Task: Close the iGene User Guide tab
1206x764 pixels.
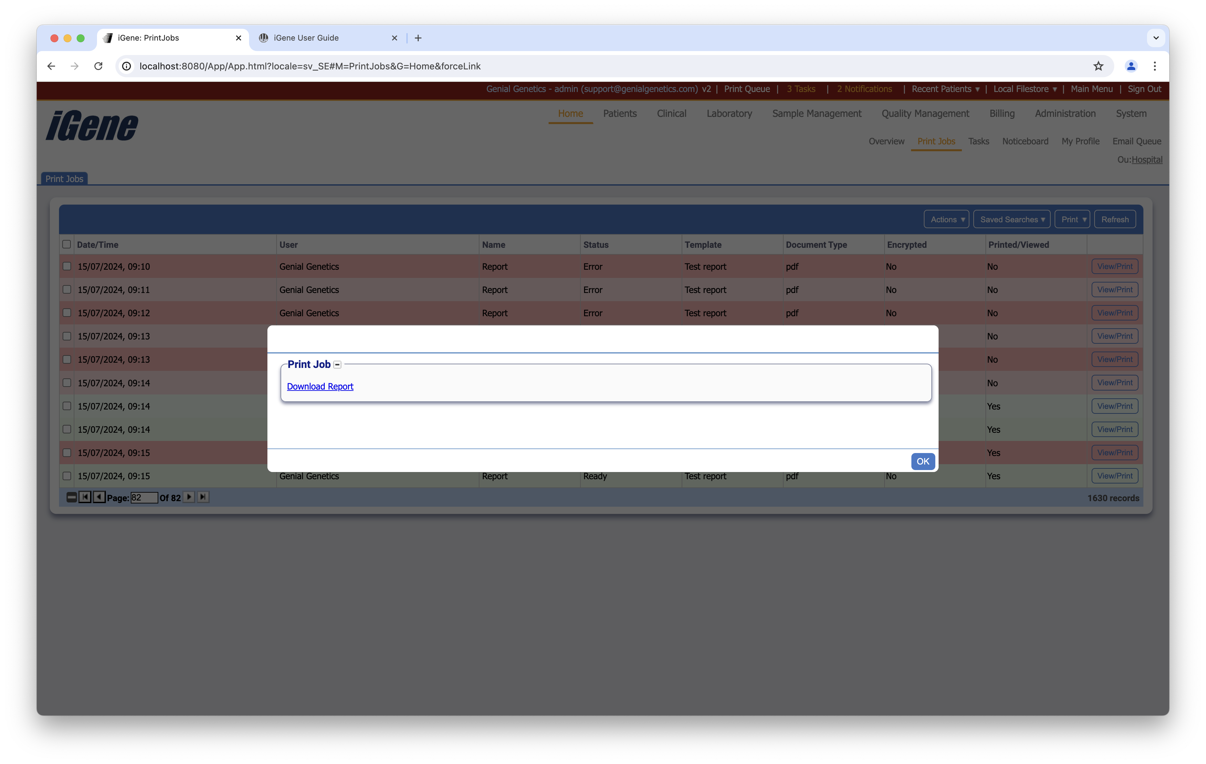Action: pyautogui.click(x=395, y=38)
